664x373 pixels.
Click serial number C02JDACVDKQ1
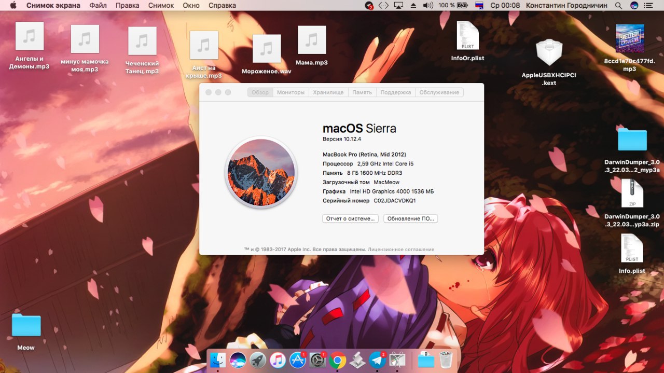[395, 201]
